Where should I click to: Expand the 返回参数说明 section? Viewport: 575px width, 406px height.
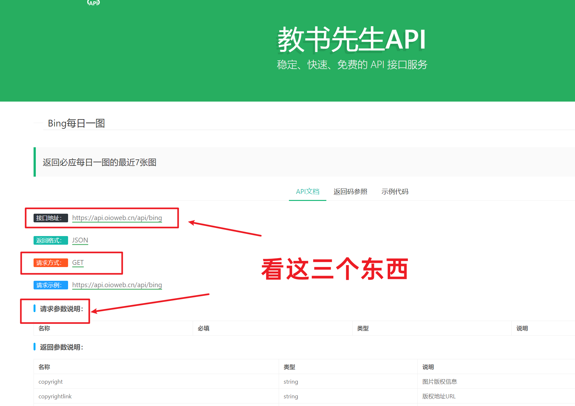[x=61, y=347]
